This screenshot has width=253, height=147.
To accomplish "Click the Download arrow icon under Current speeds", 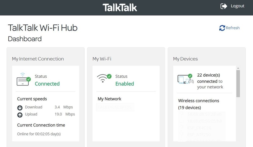I will [20, 107].
